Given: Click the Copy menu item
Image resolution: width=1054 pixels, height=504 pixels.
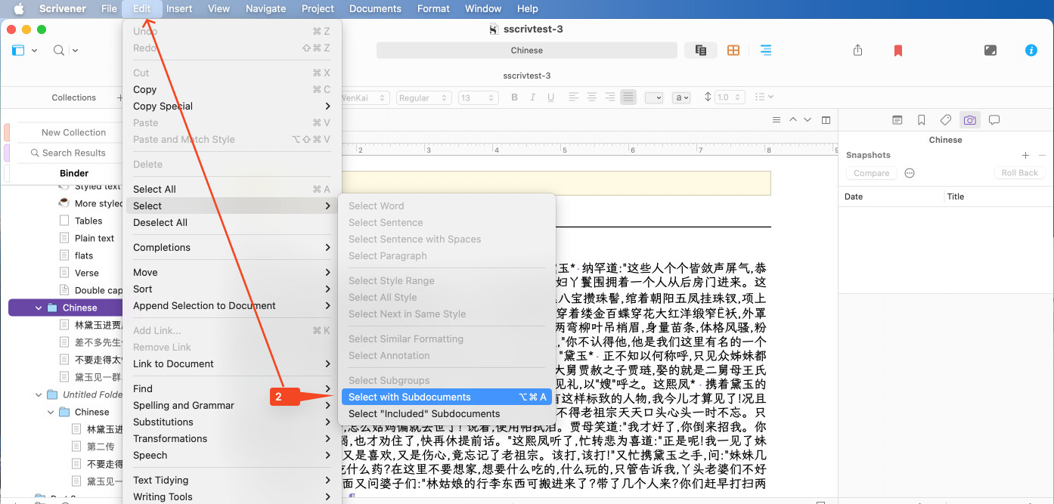Looking at the screenshot, I should tap(231, 90).
